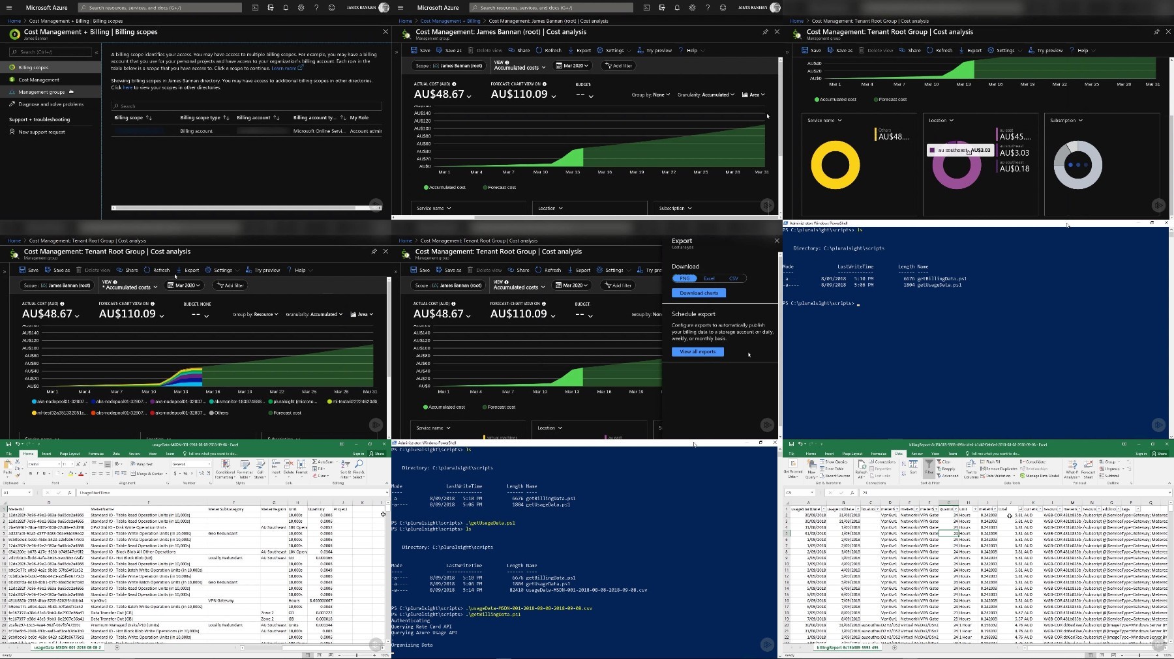The height and width of the screenshot is (659, 1174).
Task: Toggle Wrap Text in the usageData Excel ribbon
Action: [x=141, y=464]
